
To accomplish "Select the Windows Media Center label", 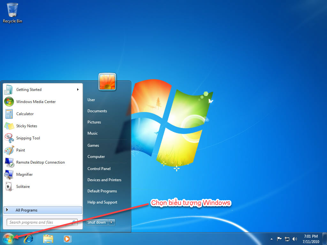I will [36, 102].
